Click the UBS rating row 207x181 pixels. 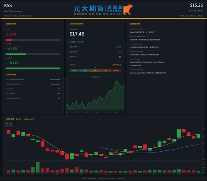[33, 89]
